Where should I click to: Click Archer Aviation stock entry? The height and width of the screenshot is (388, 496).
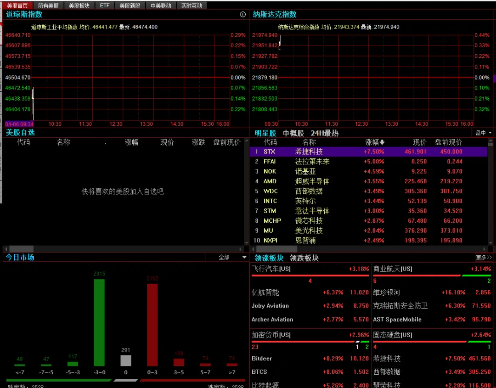click(272, 320)
